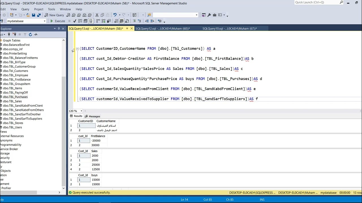
Task: Specify values for template parameters
Action: coord(160,21)
